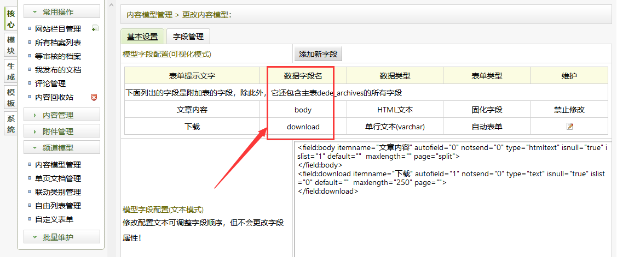
Task: Expand the 内容管理 section
Action: coord(61,115)
